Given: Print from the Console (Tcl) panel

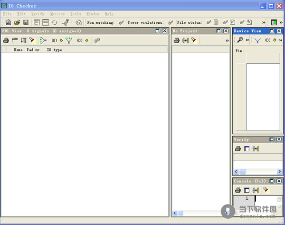Looking at the screenshot, I should coord(238,190).
